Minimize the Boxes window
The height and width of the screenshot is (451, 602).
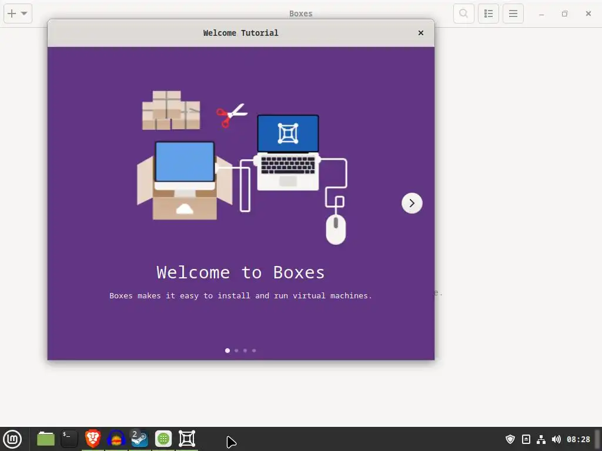pos(541,14)
